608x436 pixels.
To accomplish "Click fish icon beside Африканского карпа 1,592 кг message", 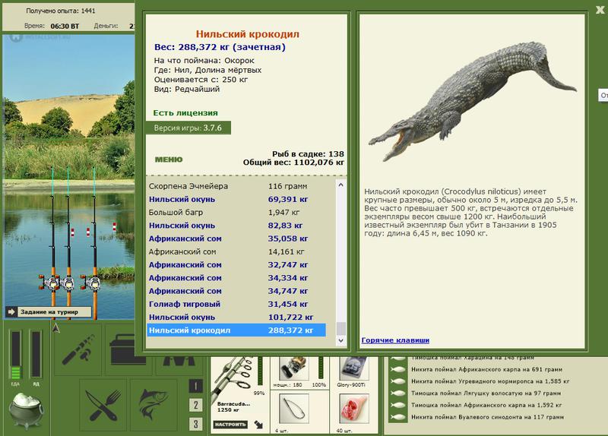I will tap(397, 405).
